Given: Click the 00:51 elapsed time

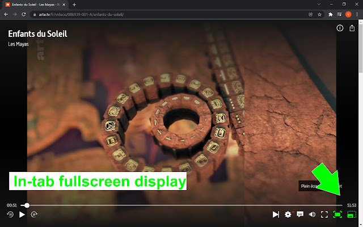Looking at the screenshot, I should click(11, 205).
